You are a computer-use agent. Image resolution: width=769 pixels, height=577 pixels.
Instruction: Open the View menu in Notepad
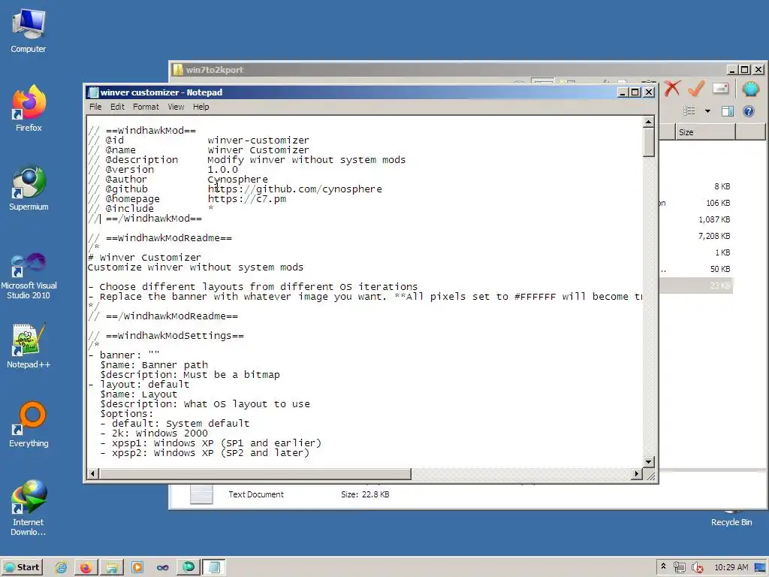click(x=176, y=107)
